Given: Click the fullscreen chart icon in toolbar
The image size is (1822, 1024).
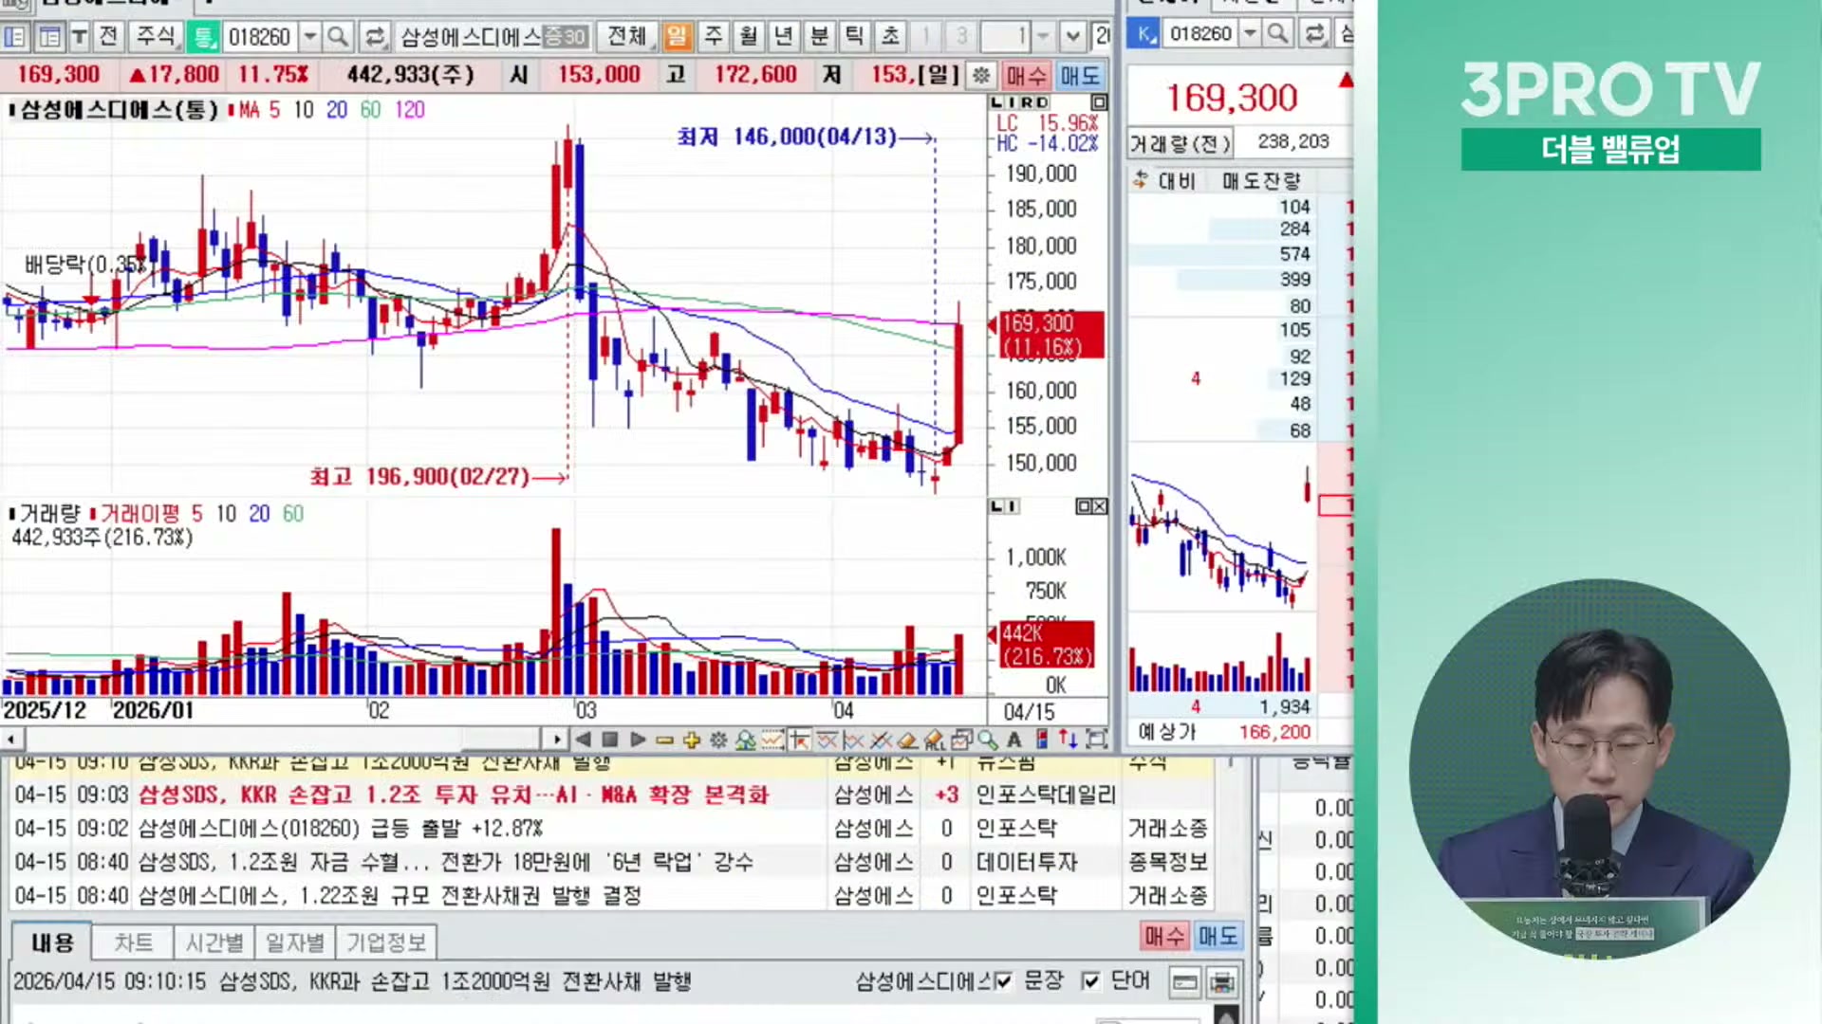Looking at the screenshot, I should (x=1097, y=740).
